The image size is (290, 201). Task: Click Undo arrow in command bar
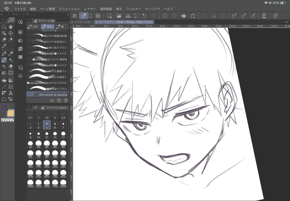click(144, 16)
